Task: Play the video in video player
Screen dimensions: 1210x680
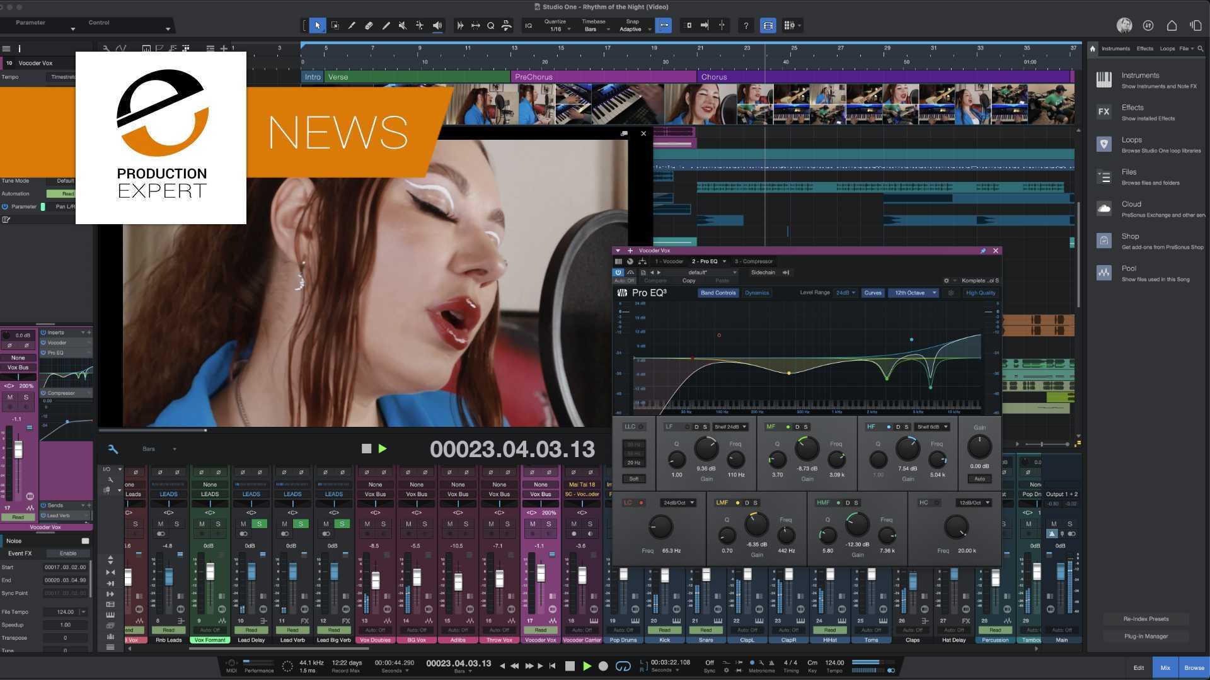Action: [x=383, y=449]
